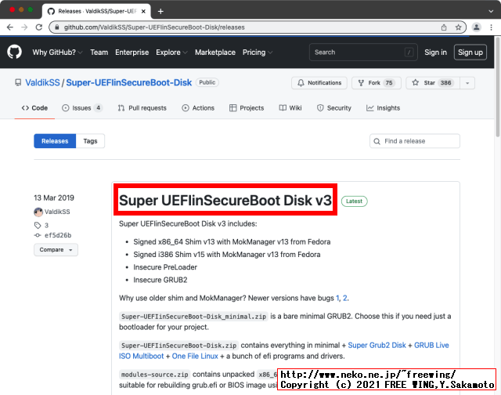Image resolution: width=501 pixels, height=395 pixels.
Task: Switch to the Tags view
Action: 90,141
